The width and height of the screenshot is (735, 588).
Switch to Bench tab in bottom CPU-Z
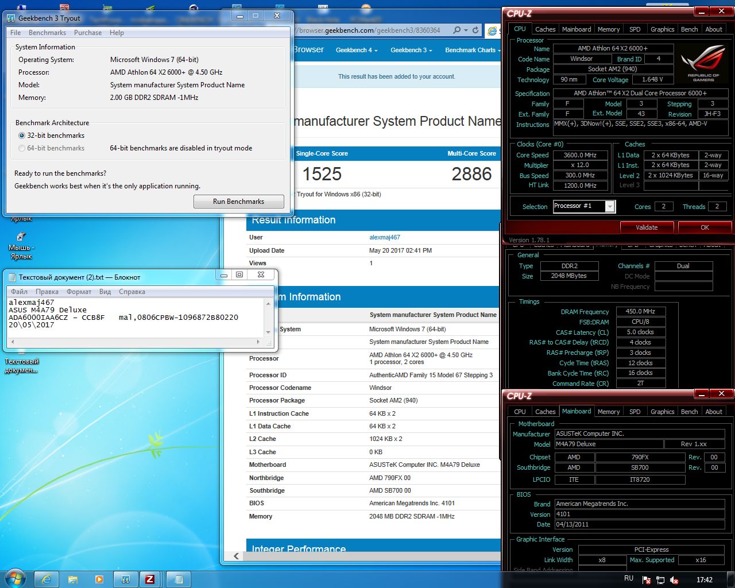tap(689, 412)
